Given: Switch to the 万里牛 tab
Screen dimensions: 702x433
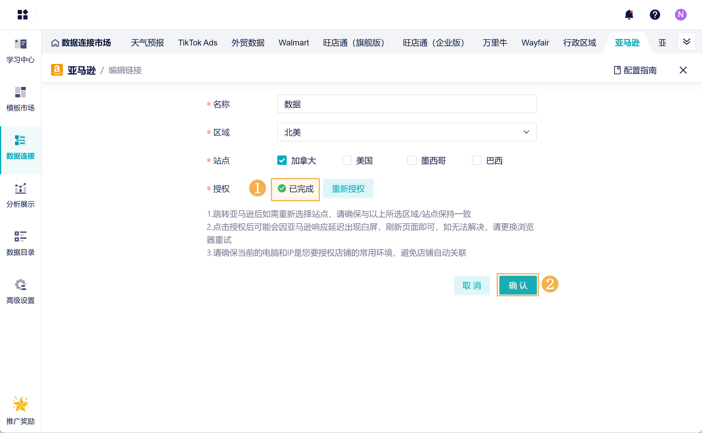Looking at the screenshot, I should pyautogui.click(x=495, y=43).
